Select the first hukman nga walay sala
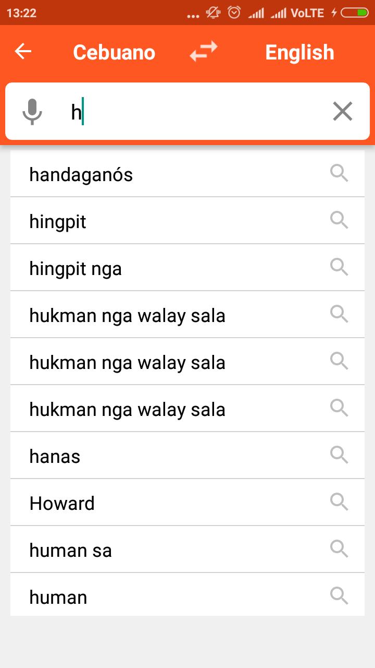 187,315
